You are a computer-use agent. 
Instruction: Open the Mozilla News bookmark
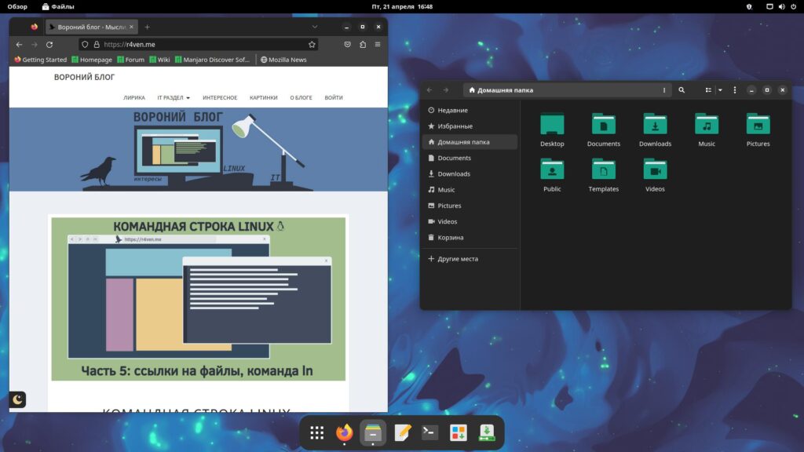(x=283, y=60)
